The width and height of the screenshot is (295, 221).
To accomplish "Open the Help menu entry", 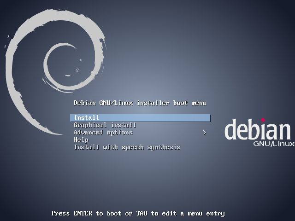I will [x=81, y=140].
